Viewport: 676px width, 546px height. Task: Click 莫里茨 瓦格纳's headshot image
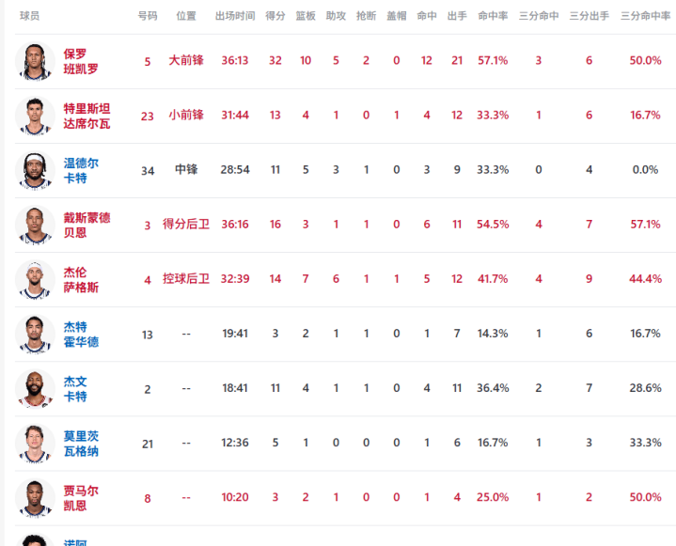(35, 444)
